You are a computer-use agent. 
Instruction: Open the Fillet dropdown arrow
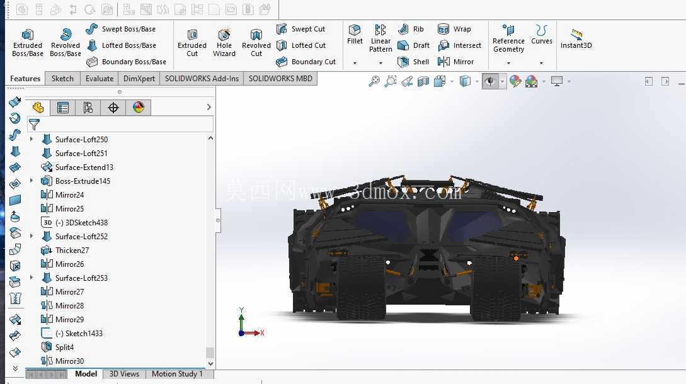[355, 63]
